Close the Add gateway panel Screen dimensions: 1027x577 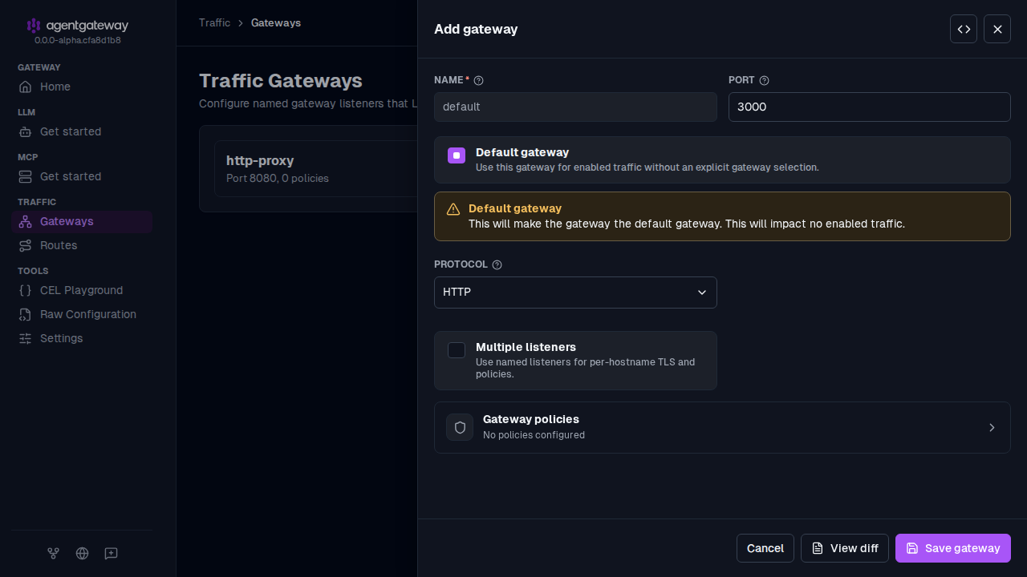point(997,29)
